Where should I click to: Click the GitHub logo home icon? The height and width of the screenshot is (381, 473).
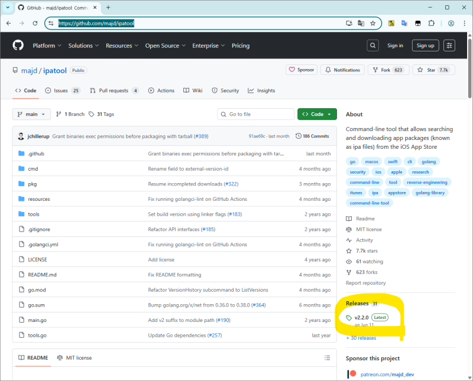[18, 45]
